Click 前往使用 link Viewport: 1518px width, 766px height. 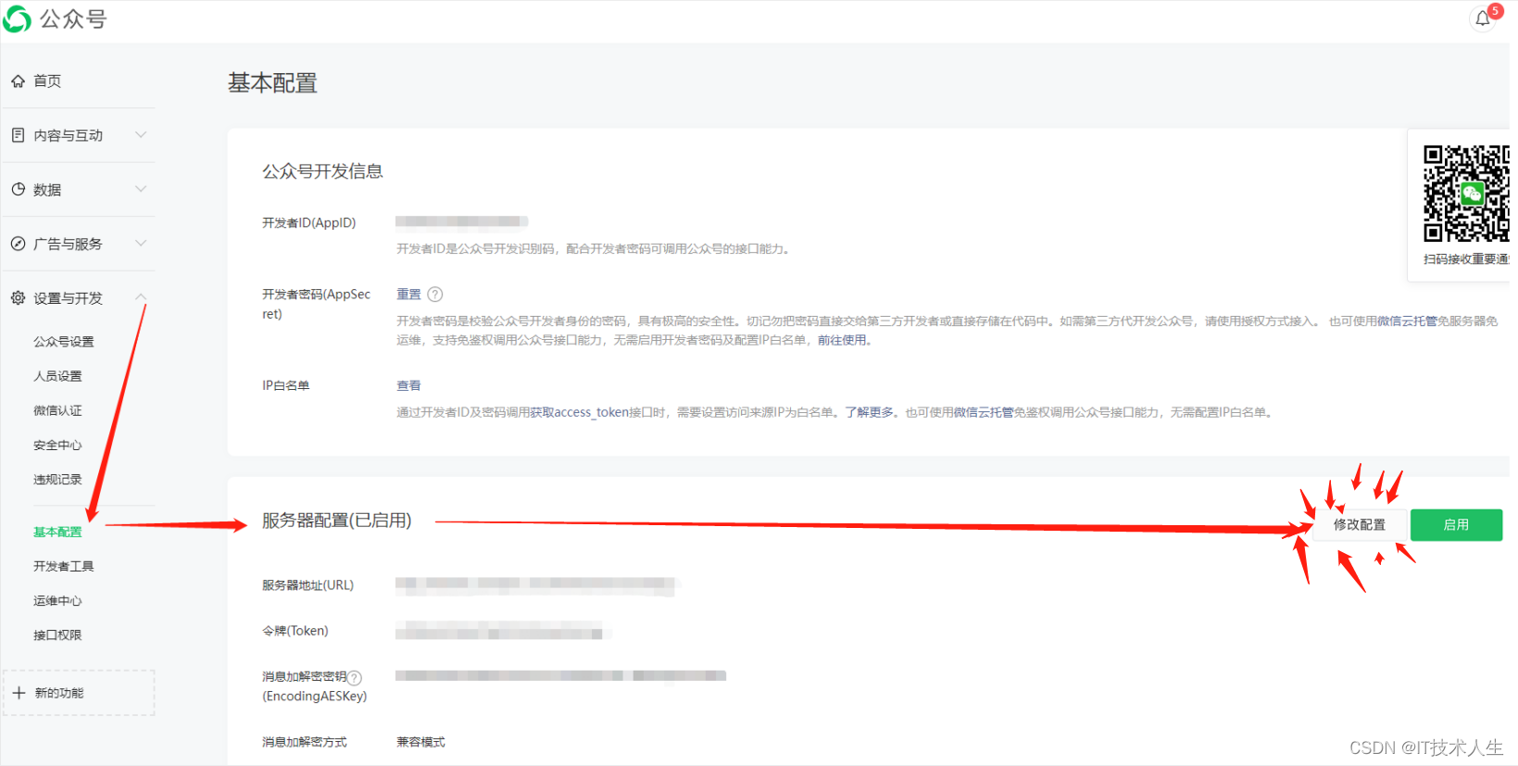[x=842, y=340]
